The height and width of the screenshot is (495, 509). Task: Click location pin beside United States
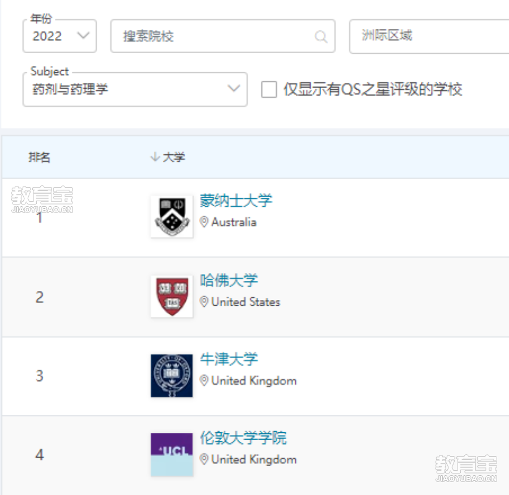[x=204, y=302]
